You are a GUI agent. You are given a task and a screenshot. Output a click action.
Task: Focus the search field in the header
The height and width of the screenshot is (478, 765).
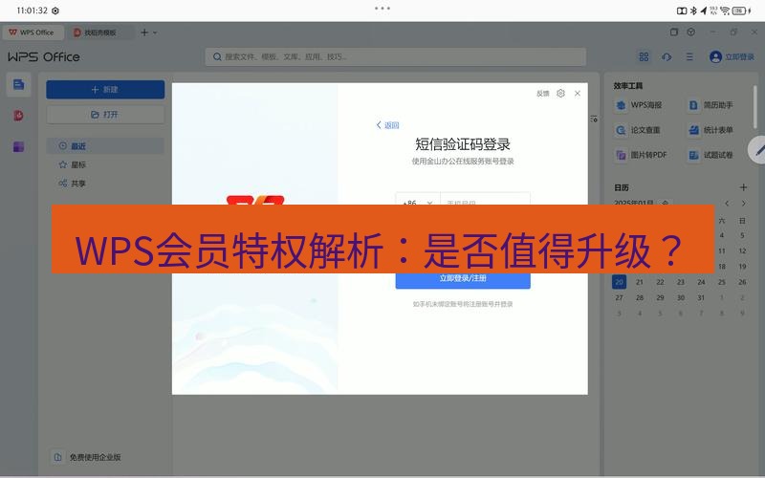pos(396,57)
